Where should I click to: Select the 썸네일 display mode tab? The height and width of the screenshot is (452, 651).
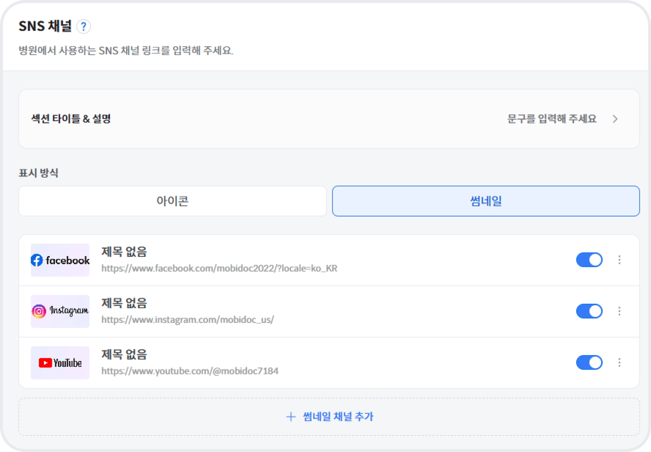486,201
